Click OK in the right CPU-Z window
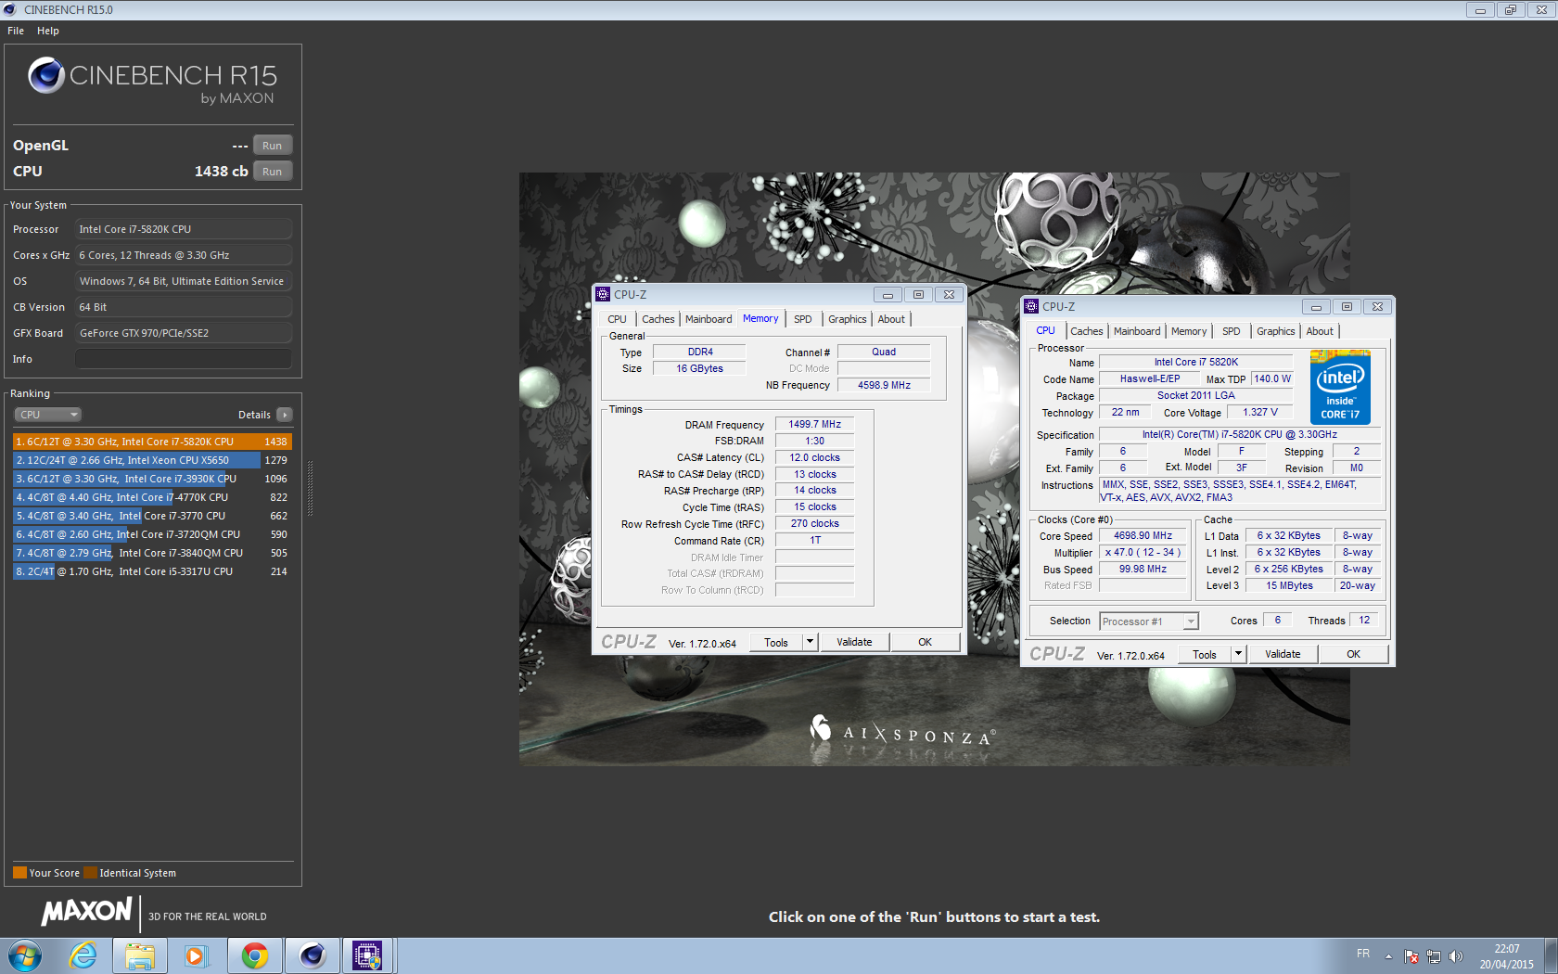The width and height of the screenshot is (1558, 974). (x=1353, y=654)
